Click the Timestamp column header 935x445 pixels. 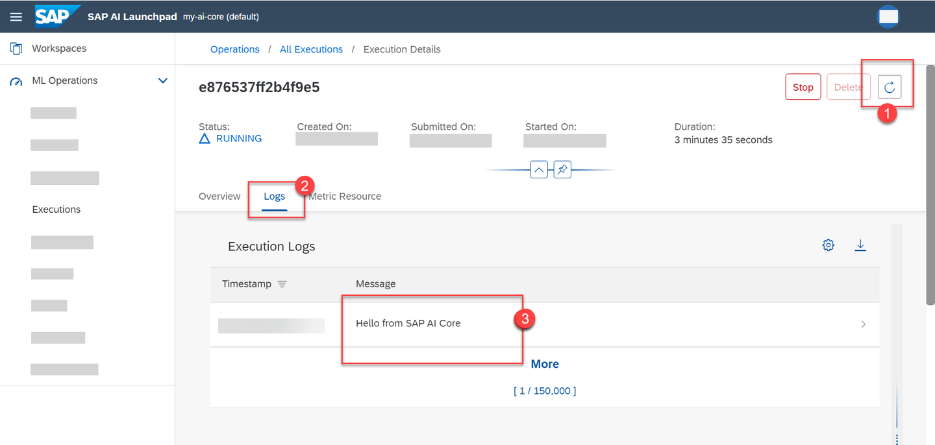[247, 284]
